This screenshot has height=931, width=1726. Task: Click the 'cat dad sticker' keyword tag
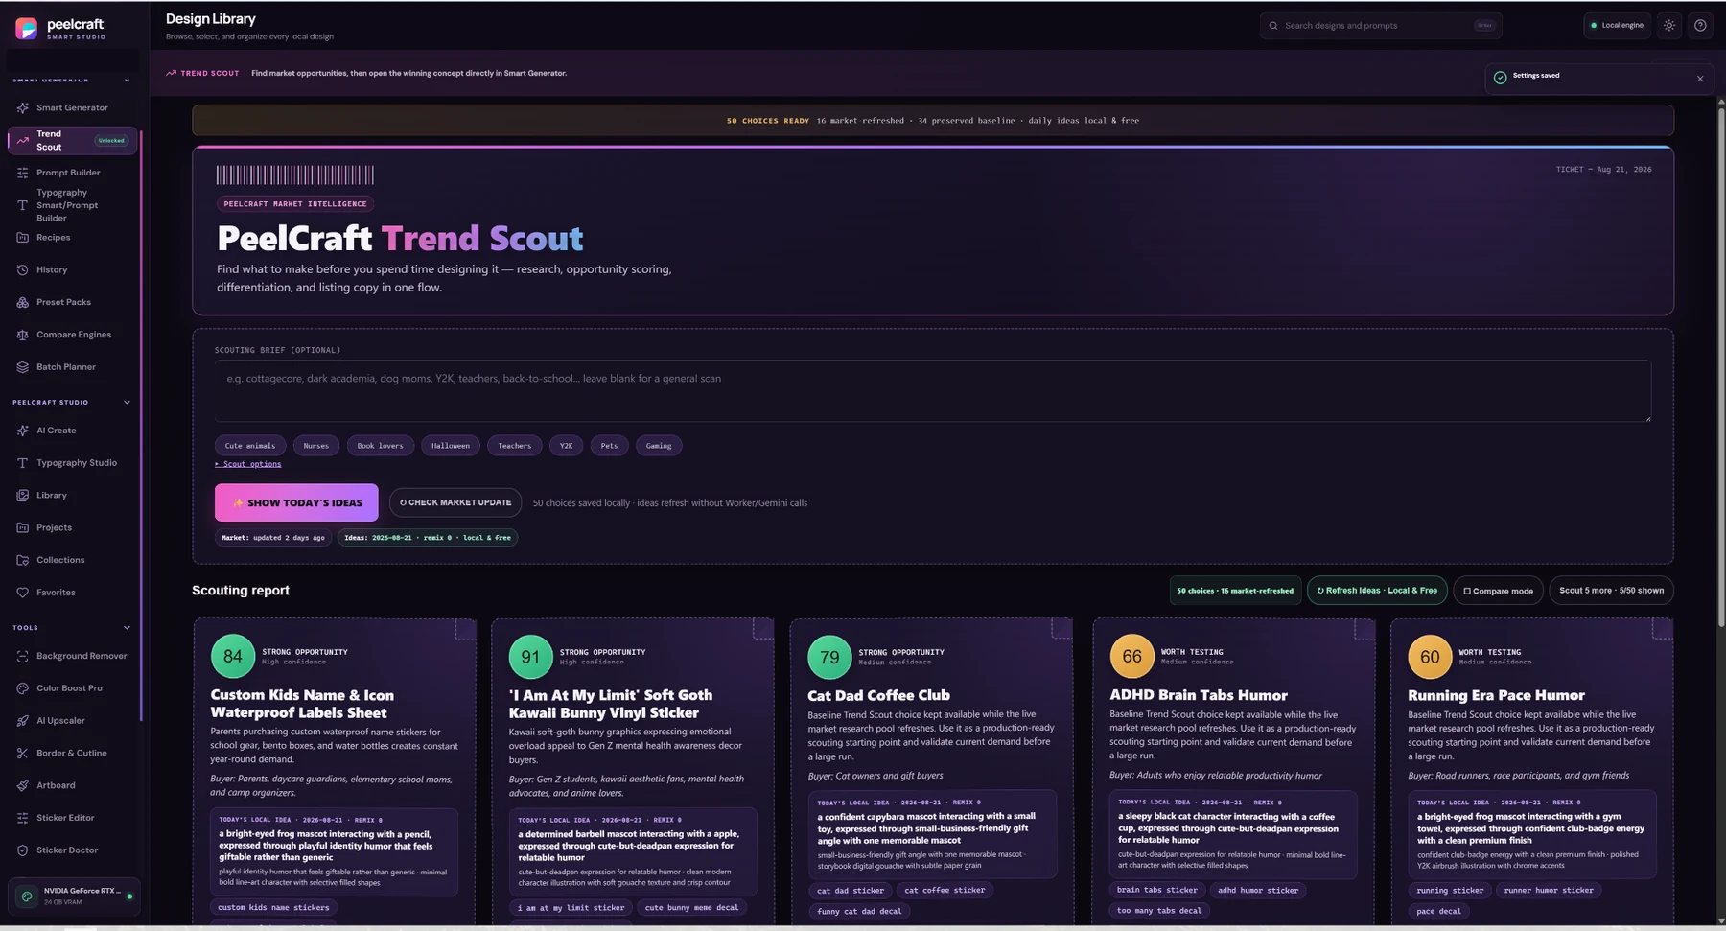[x=850, y=891]
